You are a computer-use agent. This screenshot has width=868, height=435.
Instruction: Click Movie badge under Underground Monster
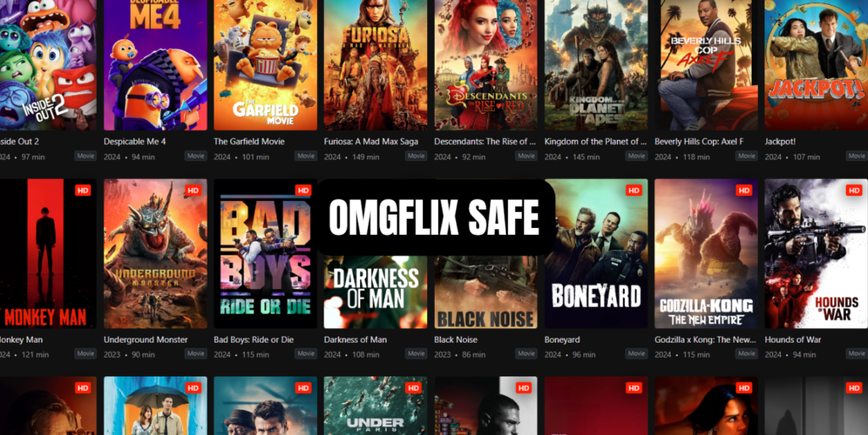(x=196, y=354)
